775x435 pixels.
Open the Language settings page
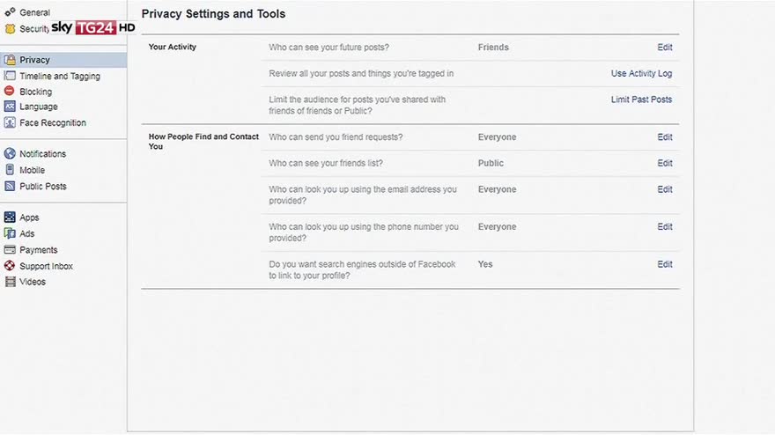click(38, 107)
